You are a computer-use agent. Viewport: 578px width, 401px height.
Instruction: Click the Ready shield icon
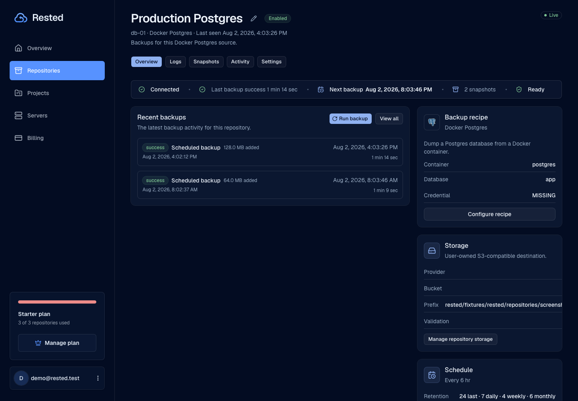pos(519,89)
